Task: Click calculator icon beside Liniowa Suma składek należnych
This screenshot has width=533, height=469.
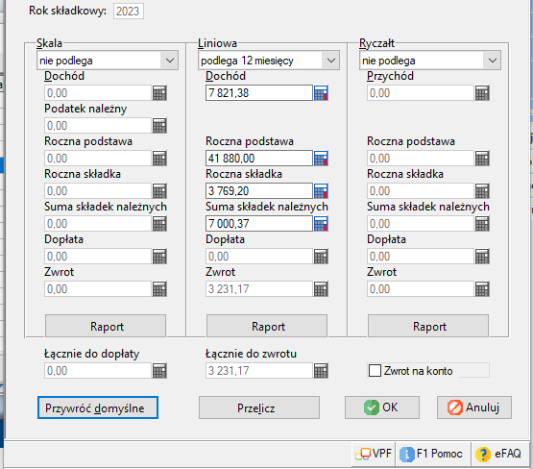Action: (321, 223)
